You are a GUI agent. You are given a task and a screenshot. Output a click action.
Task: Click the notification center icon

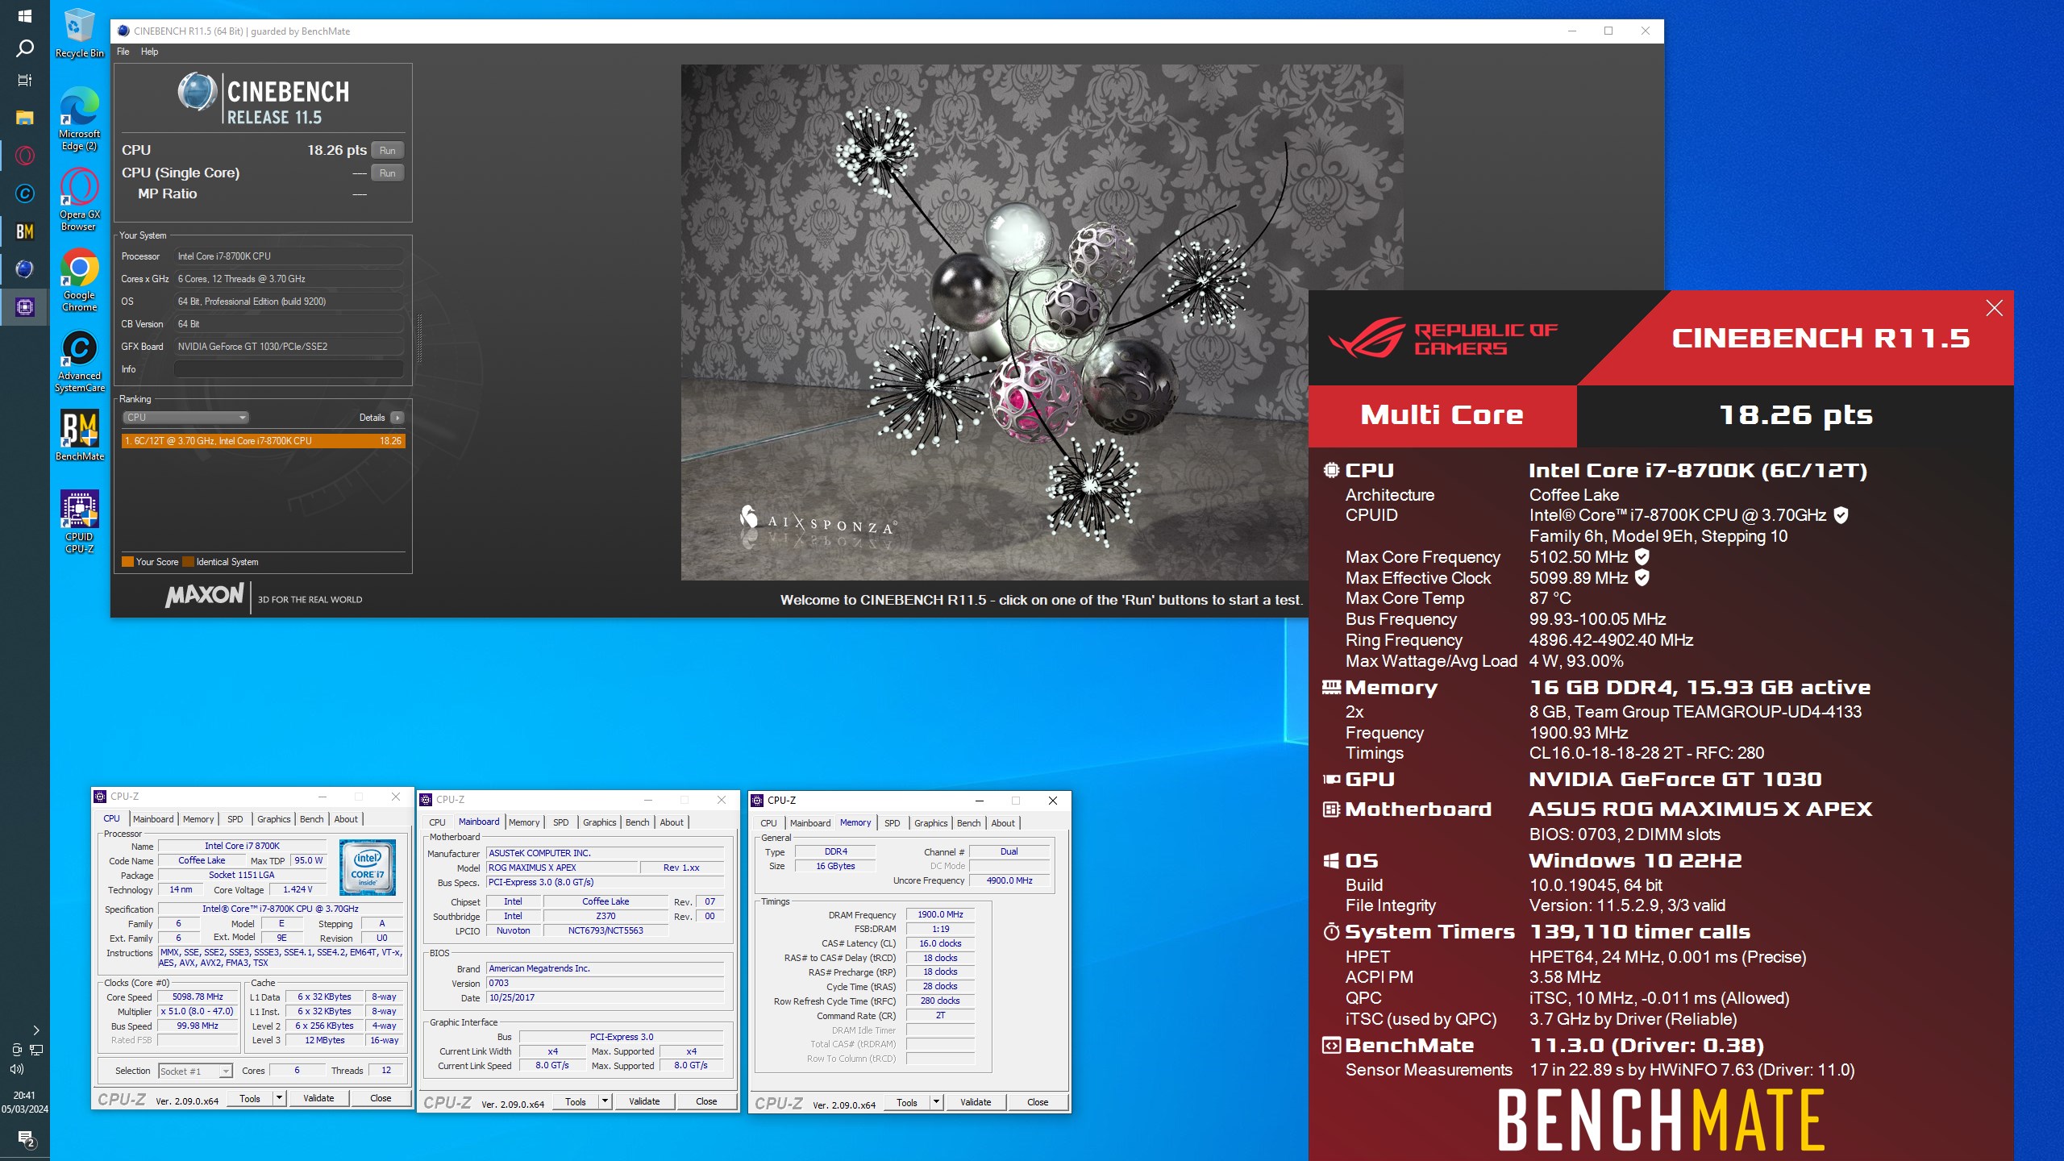point(26,1138)
